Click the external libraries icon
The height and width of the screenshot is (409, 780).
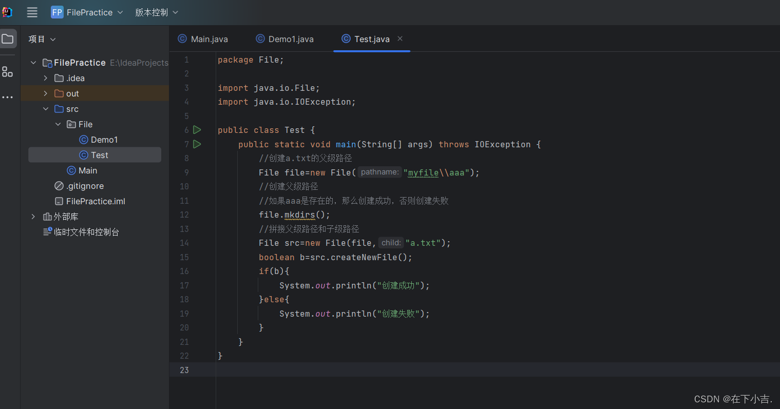tap(47, 217)
